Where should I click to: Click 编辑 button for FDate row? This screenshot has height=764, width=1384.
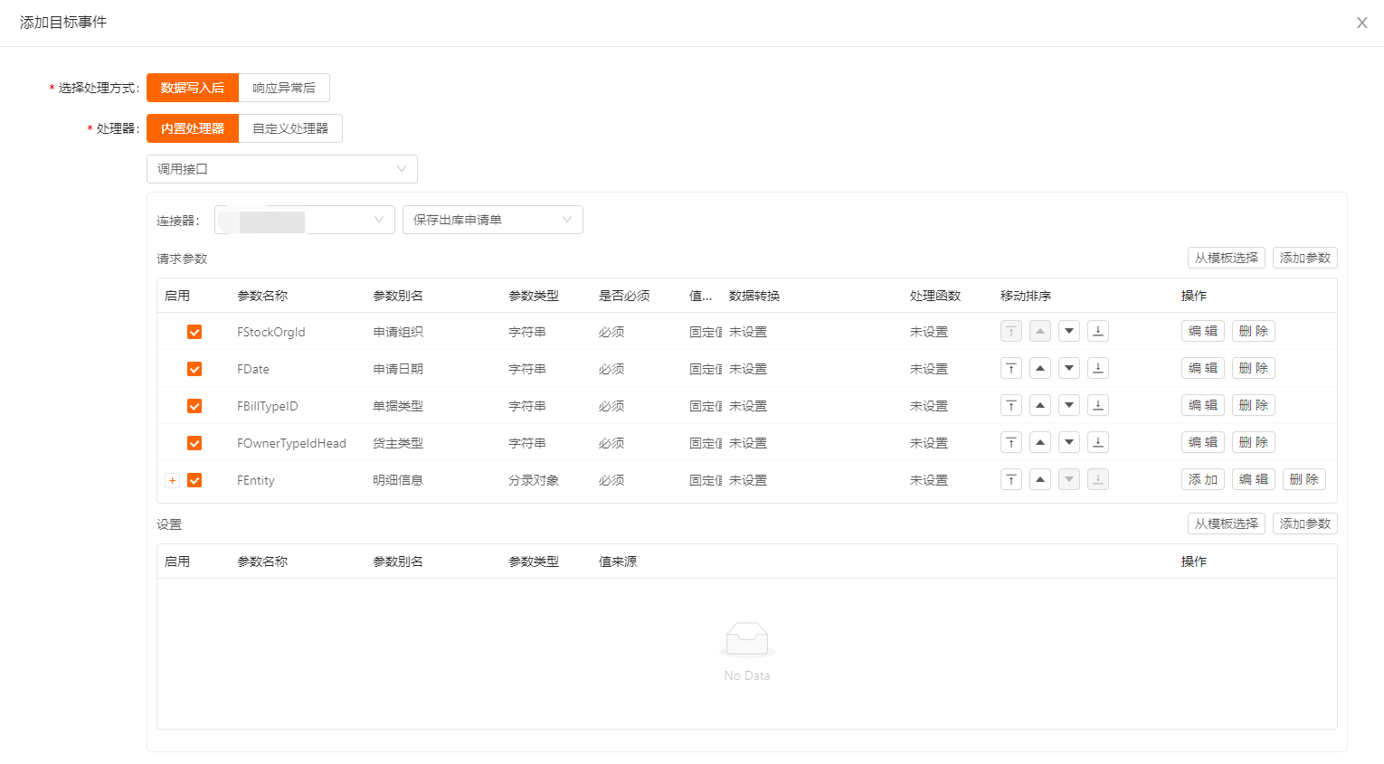pos(1202,369)
